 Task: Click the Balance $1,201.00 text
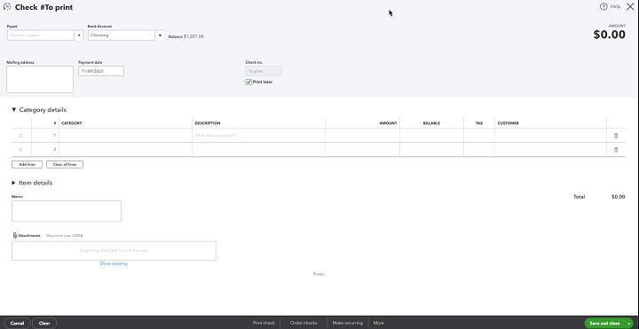[185, 36]
